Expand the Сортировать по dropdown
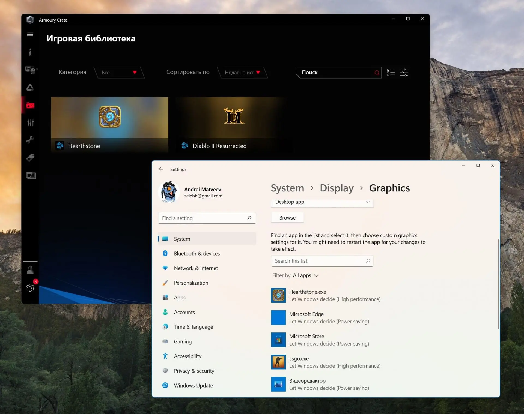This screenshot has height=414, width=524. coord(242,73)
